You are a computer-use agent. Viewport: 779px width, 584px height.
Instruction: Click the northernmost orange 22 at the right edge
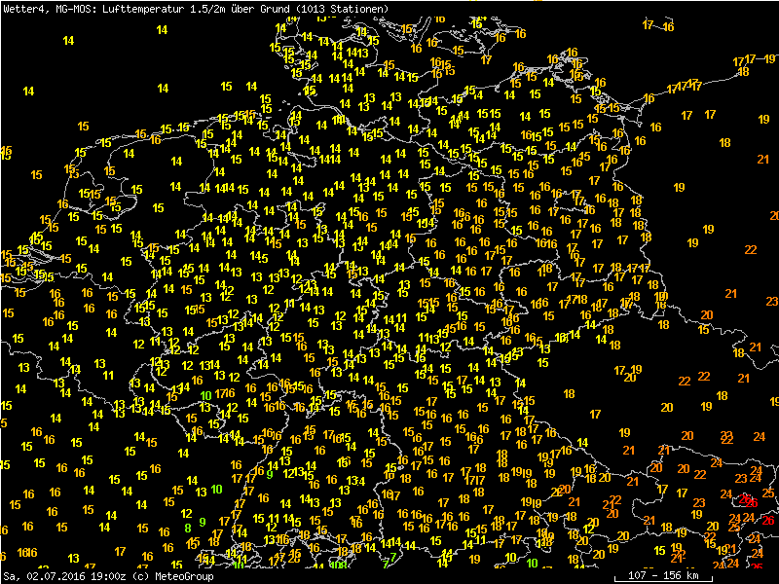click(x=750, y=250)
